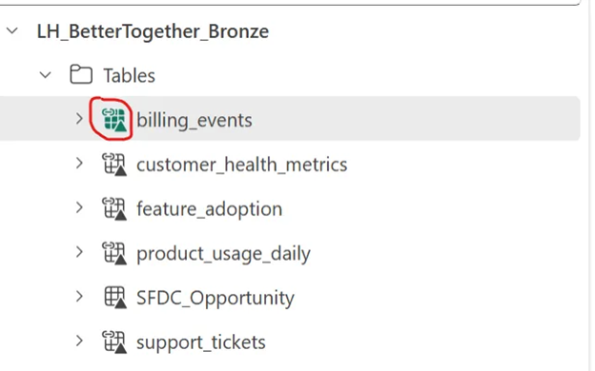Click the customer_health_metrics table icon
Viewport: 595px width, 371px height.
114,164
